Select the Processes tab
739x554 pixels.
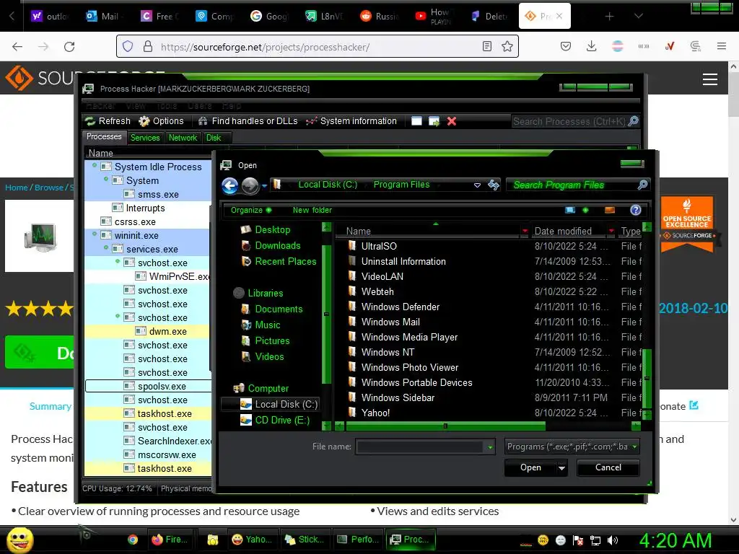[104, 136]
